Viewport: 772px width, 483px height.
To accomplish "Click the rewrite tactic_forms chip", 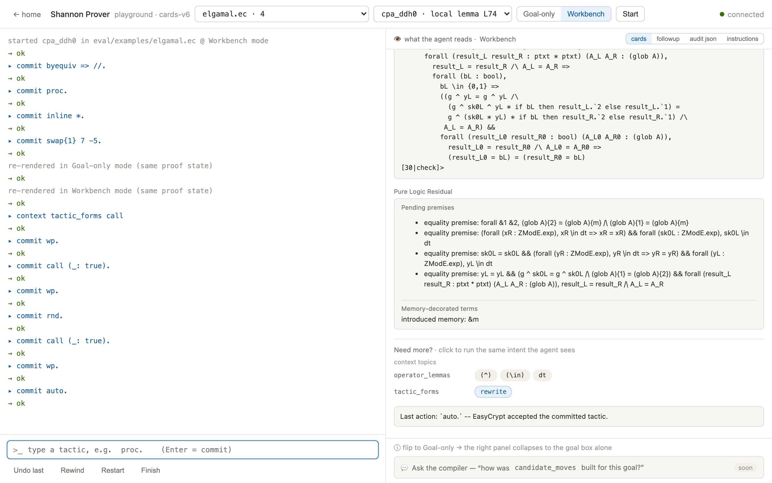I will [x=493, y=392].
